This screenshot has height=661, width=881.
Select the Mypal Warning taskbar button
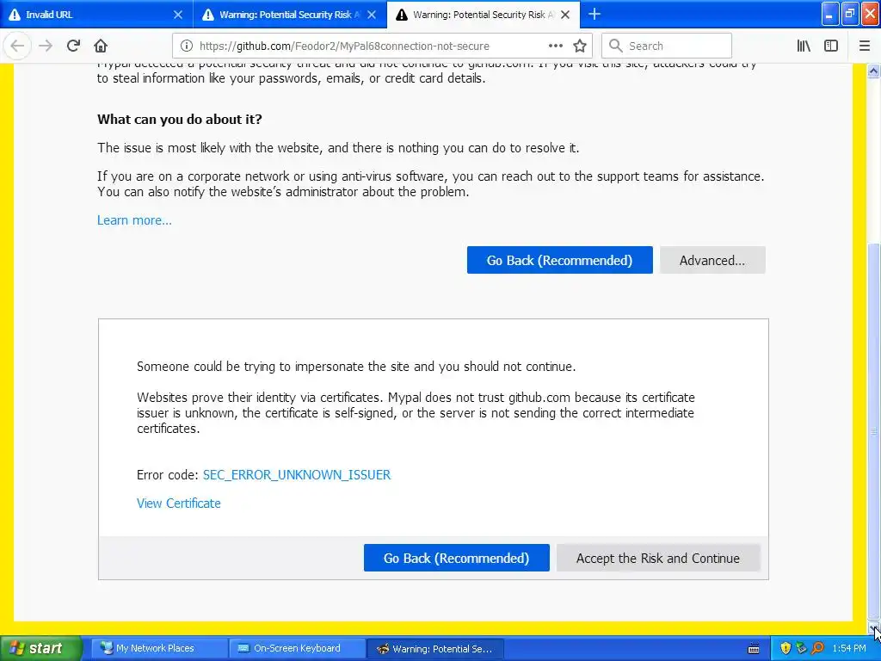(435, 649)
